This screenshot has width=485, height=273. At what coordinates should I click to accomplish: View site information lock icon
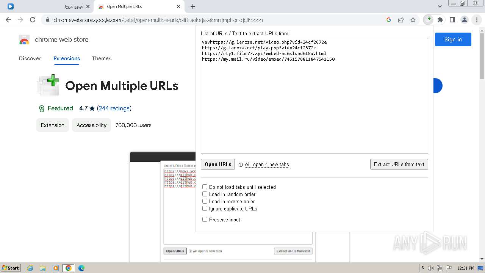tap(48, 20)
